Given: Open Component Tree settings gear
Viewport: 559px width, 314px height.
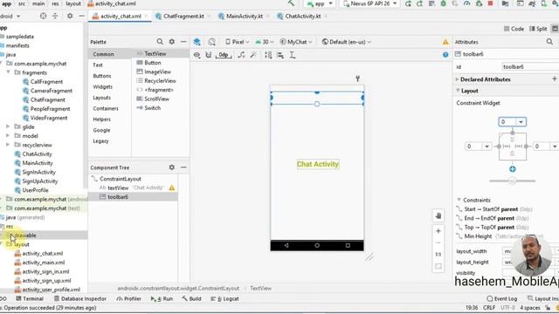Looking at the screenshot, I should pos(172,167).
